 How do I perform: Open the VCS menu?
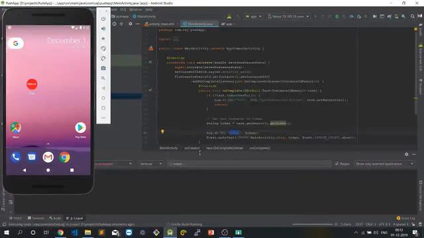click(123, 9)
